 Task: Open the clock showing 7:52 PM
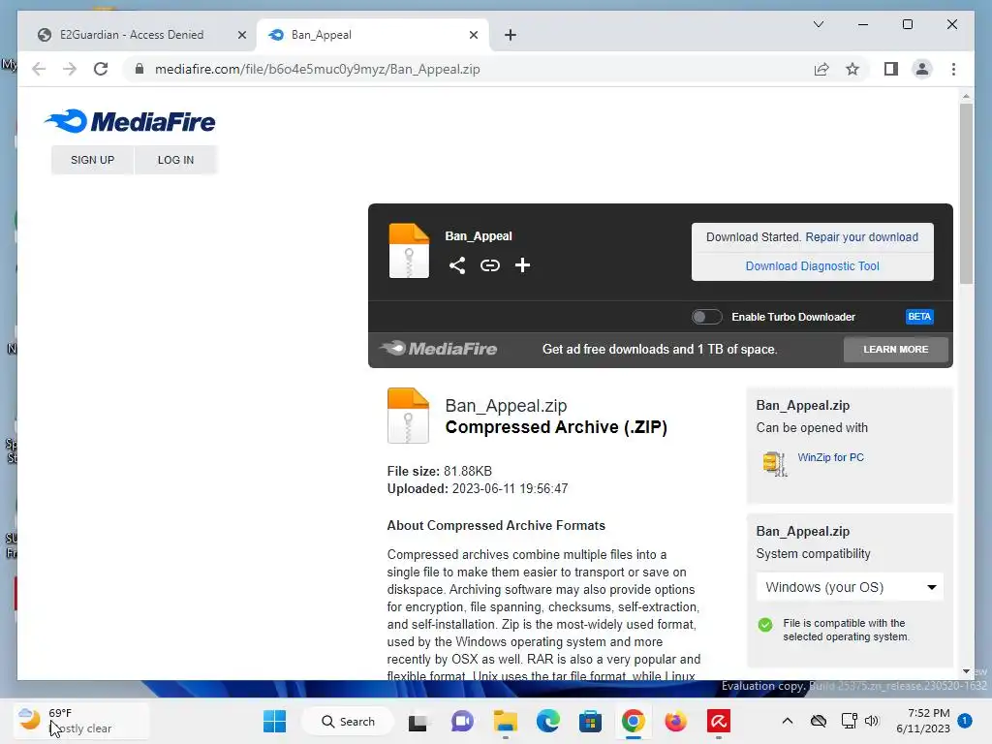pos(923,721)
